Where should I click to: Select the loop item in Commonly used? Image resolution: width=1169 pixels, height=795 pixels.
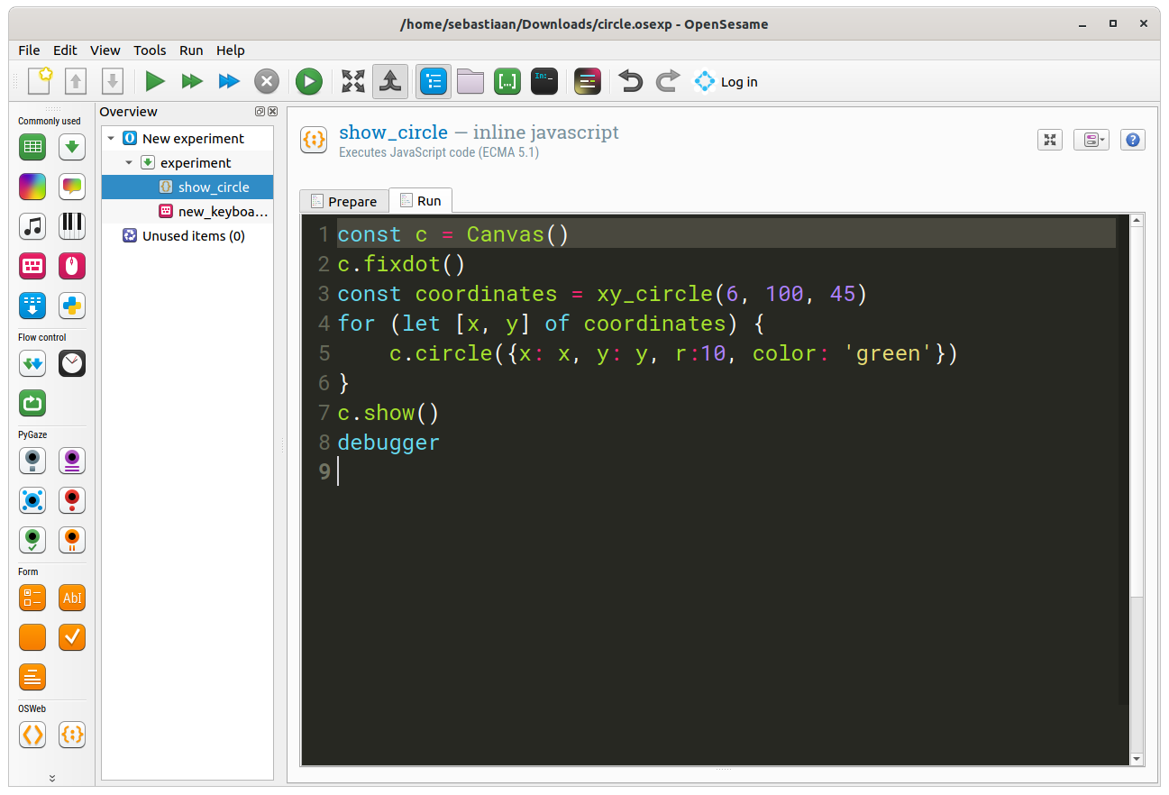tap(32, 147)
